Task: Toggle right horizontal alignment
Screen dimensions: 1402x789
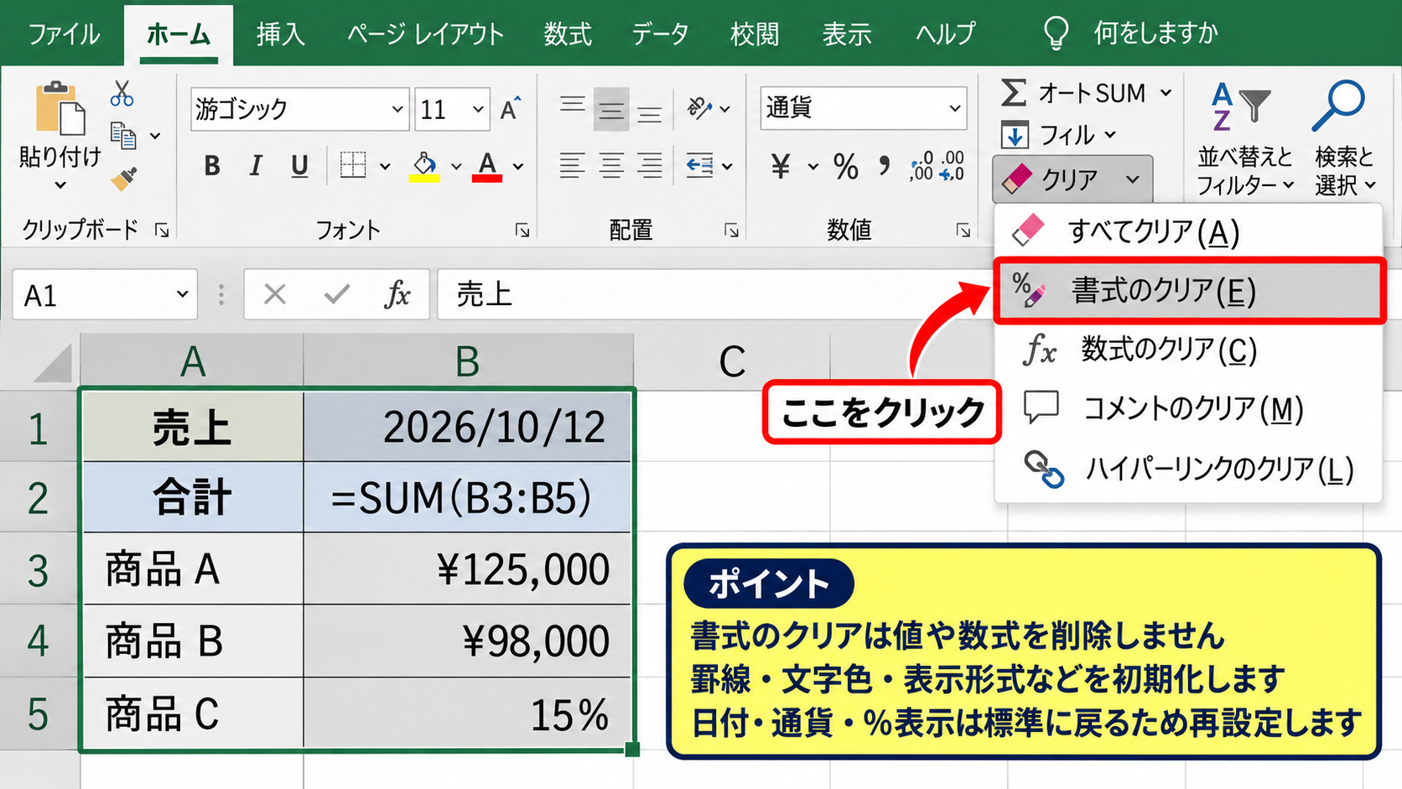Action: point(650,165)
